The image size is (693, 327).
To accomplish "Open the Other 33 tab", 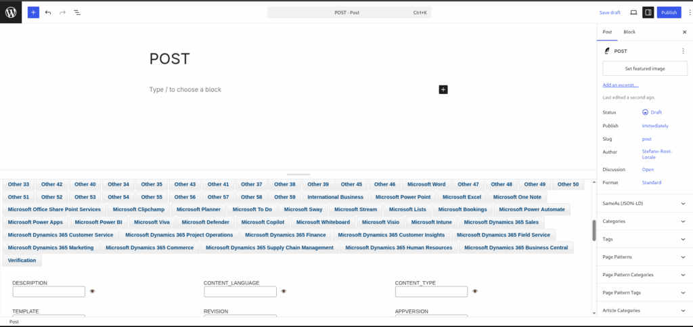I will pyautogui.click(x=18, y=184).
